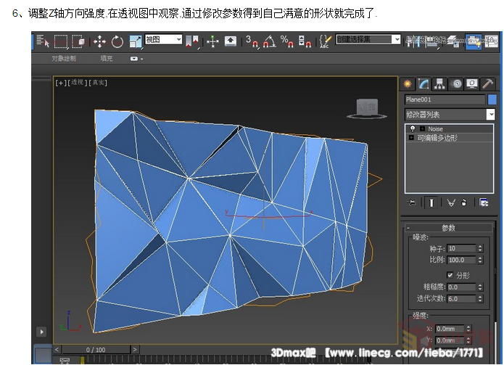The height and width of the screenshot is (365, 504).
Task: Click the Show End Result toggle icon
Action: tap(430, 202)
